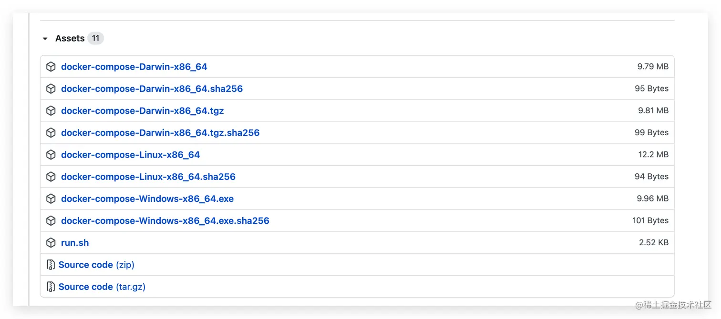The image size is (721, 319).
Task: Click package icon beside docker-compose-Windows-x86_64.exe
Action: pyautogui.click(x=51, y=199)
